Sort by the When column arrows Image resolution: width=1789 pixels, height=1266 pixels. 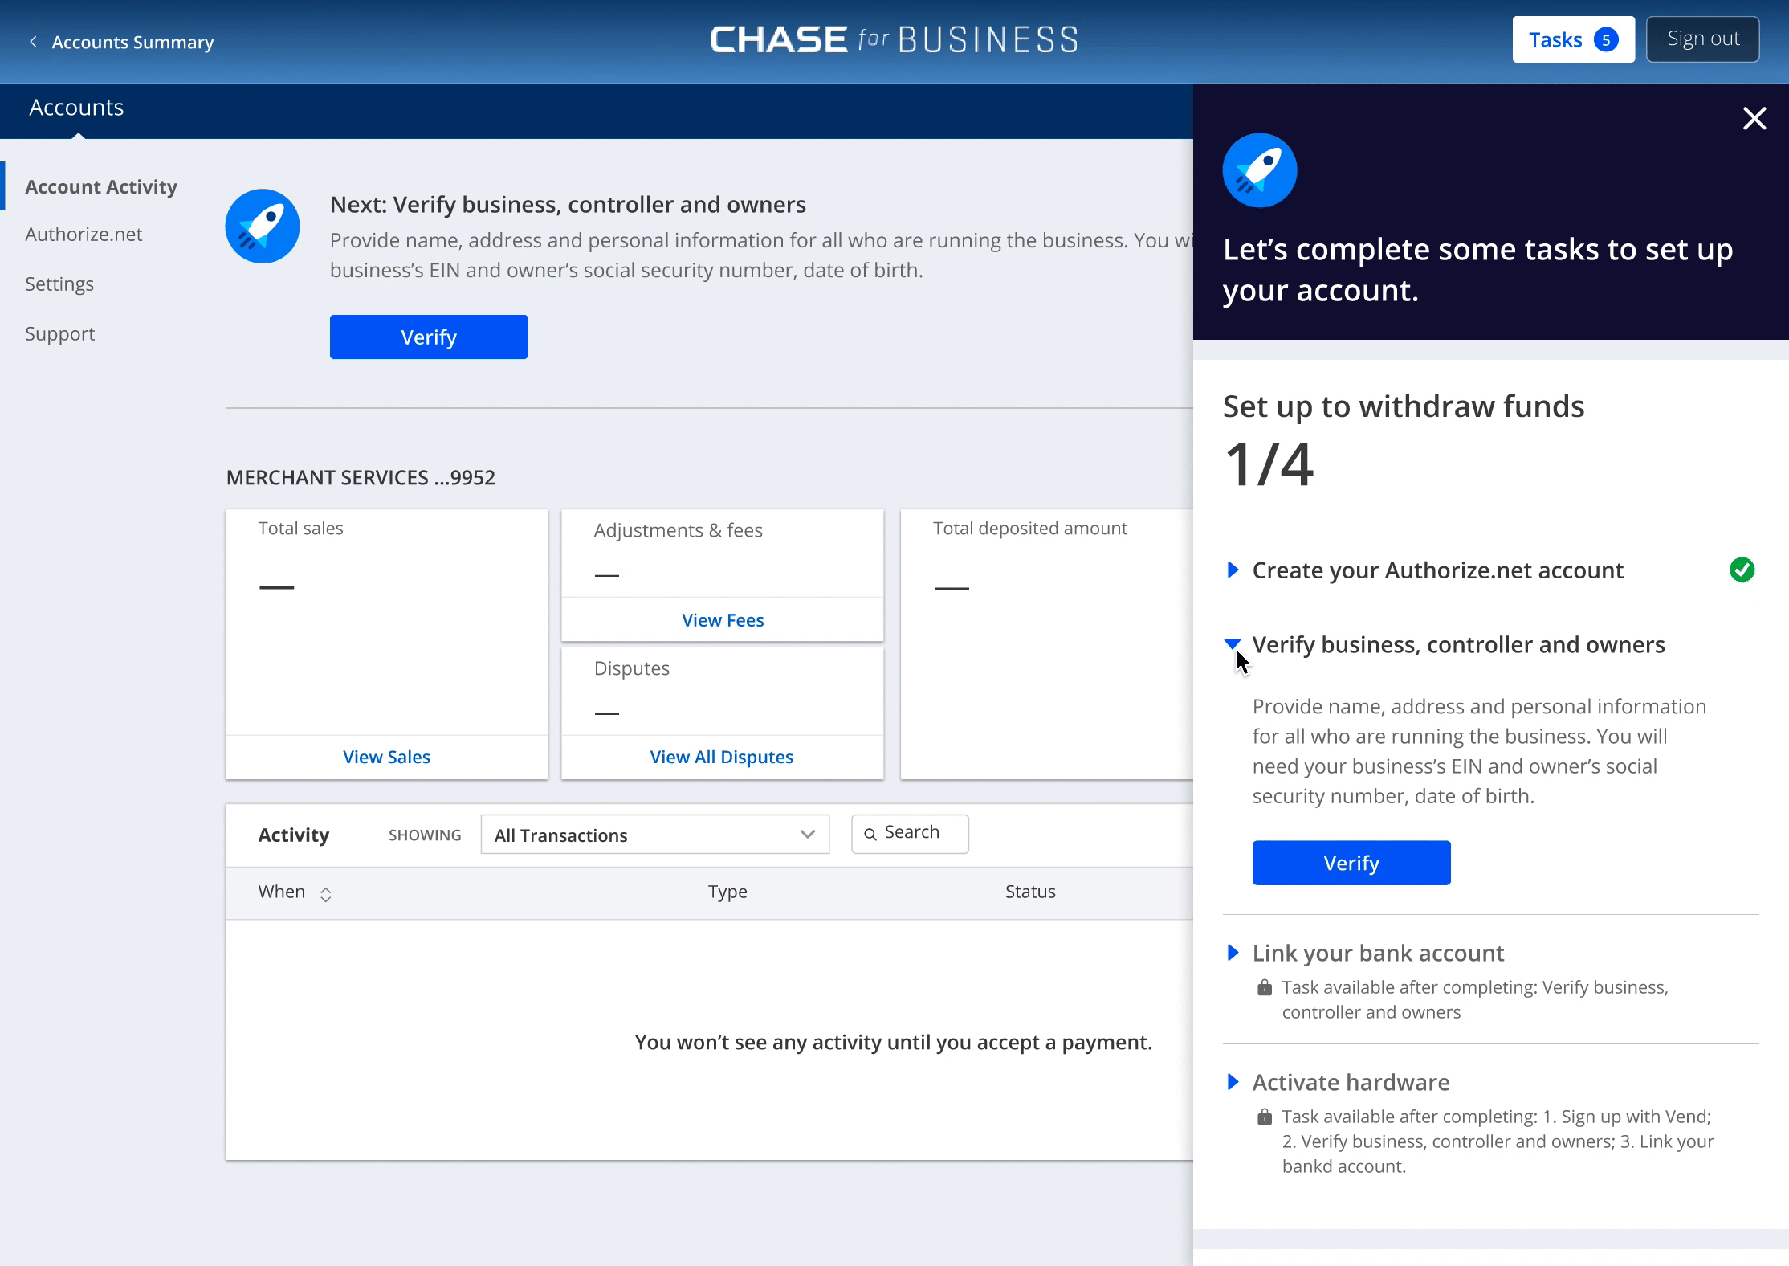pos(325,894)
